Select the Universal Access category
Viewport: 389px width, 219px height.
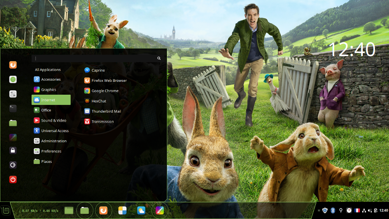(x=51, y=131)
